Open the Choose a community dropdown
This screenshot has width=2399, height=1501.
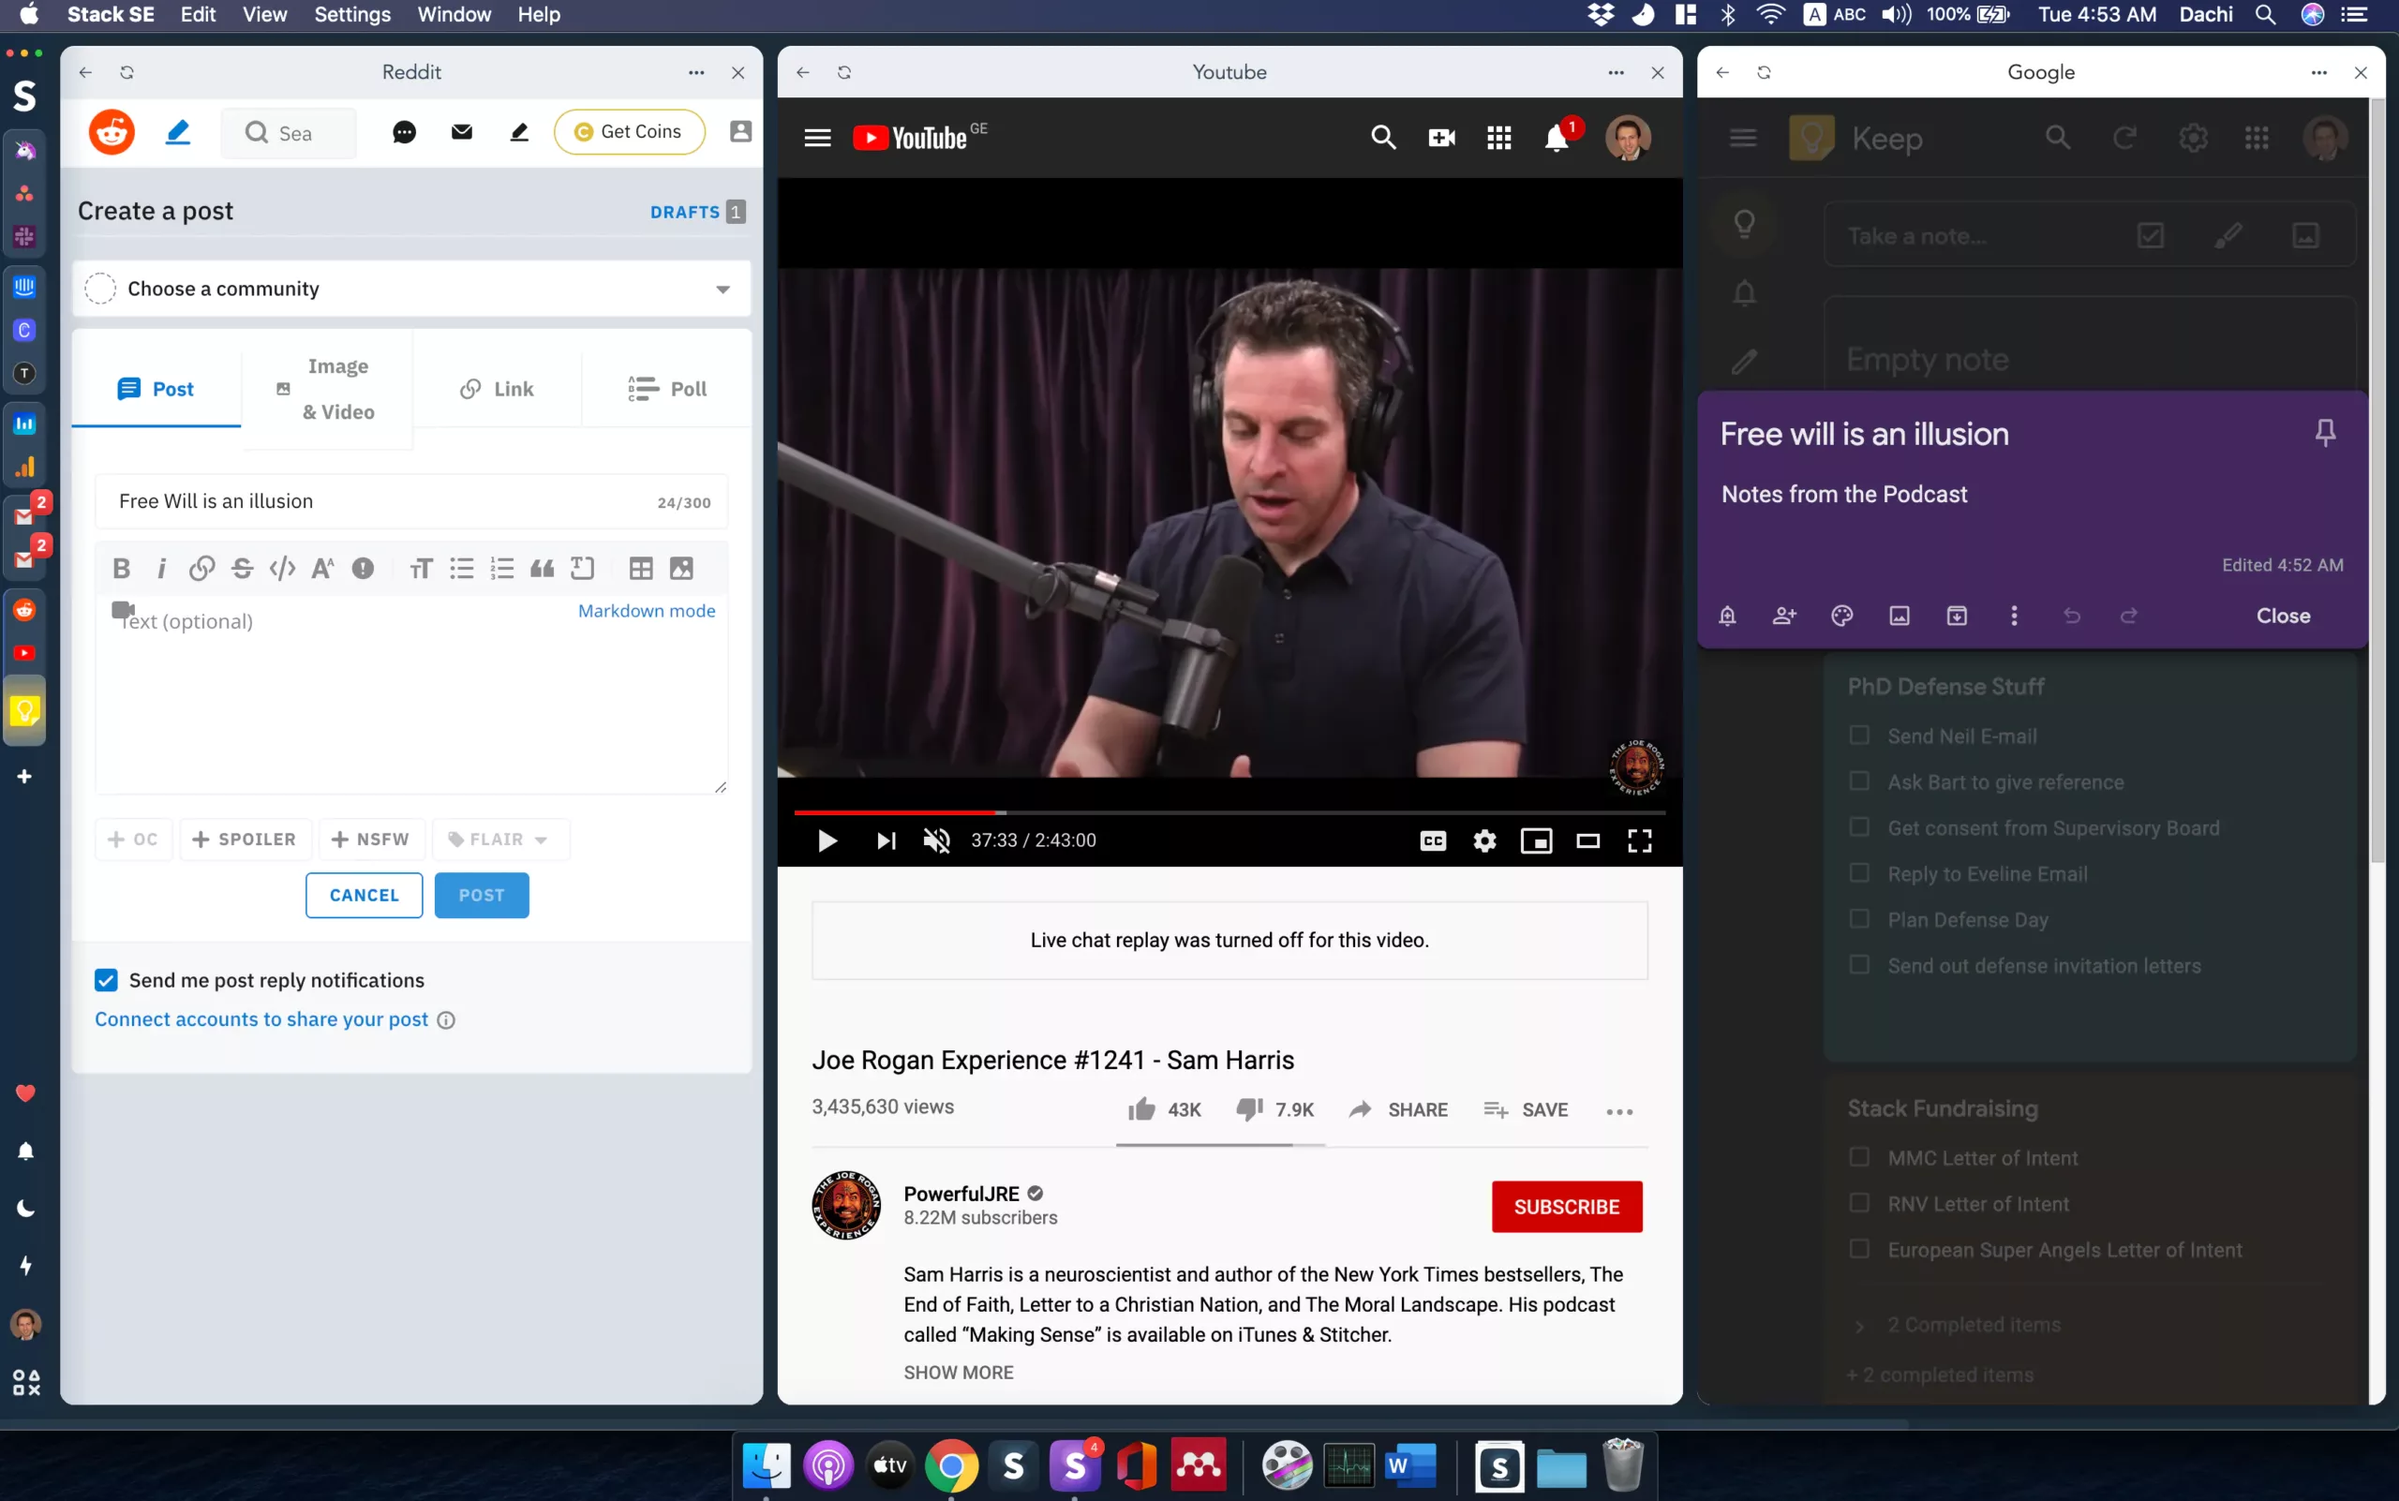click(411, 289)
